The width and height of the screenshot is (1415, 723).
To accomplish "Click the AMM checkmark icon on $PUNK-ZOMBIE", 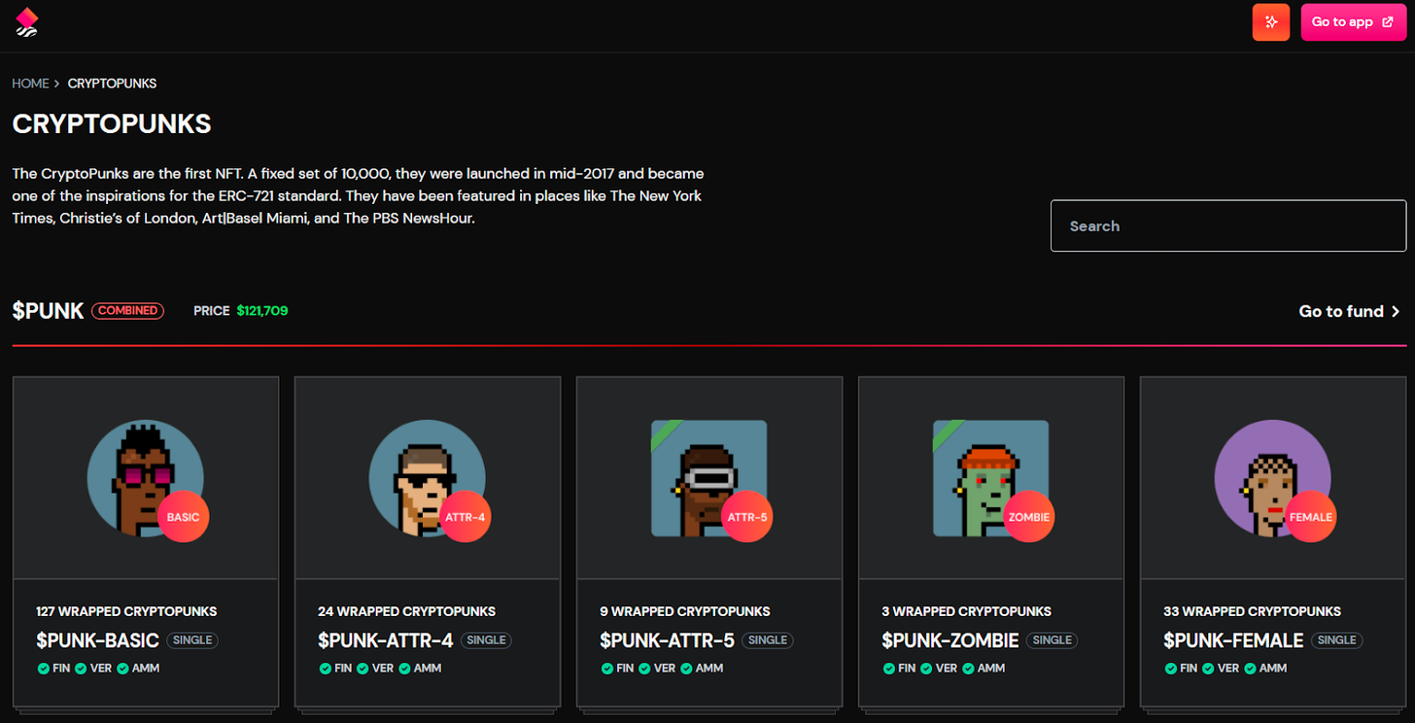I will pyautogui.click(x=968, y=669).
